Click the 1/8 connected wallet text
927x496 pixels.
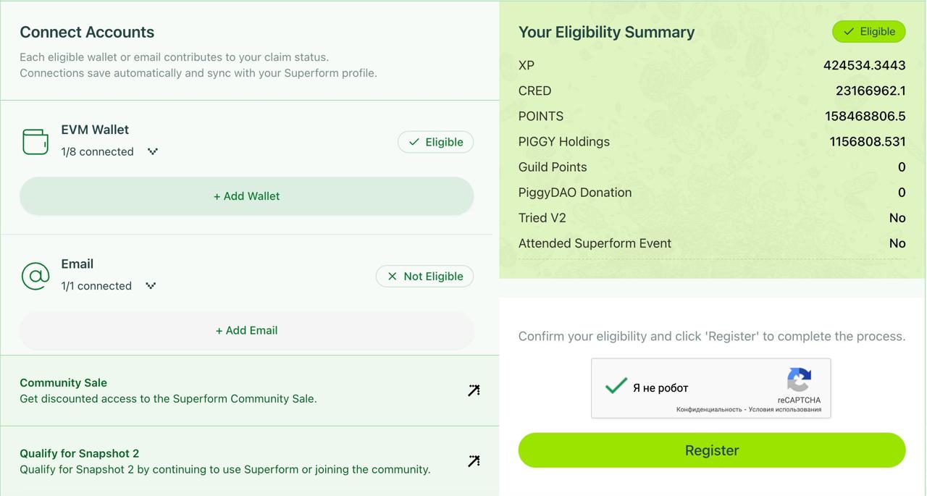coord(97,151)
